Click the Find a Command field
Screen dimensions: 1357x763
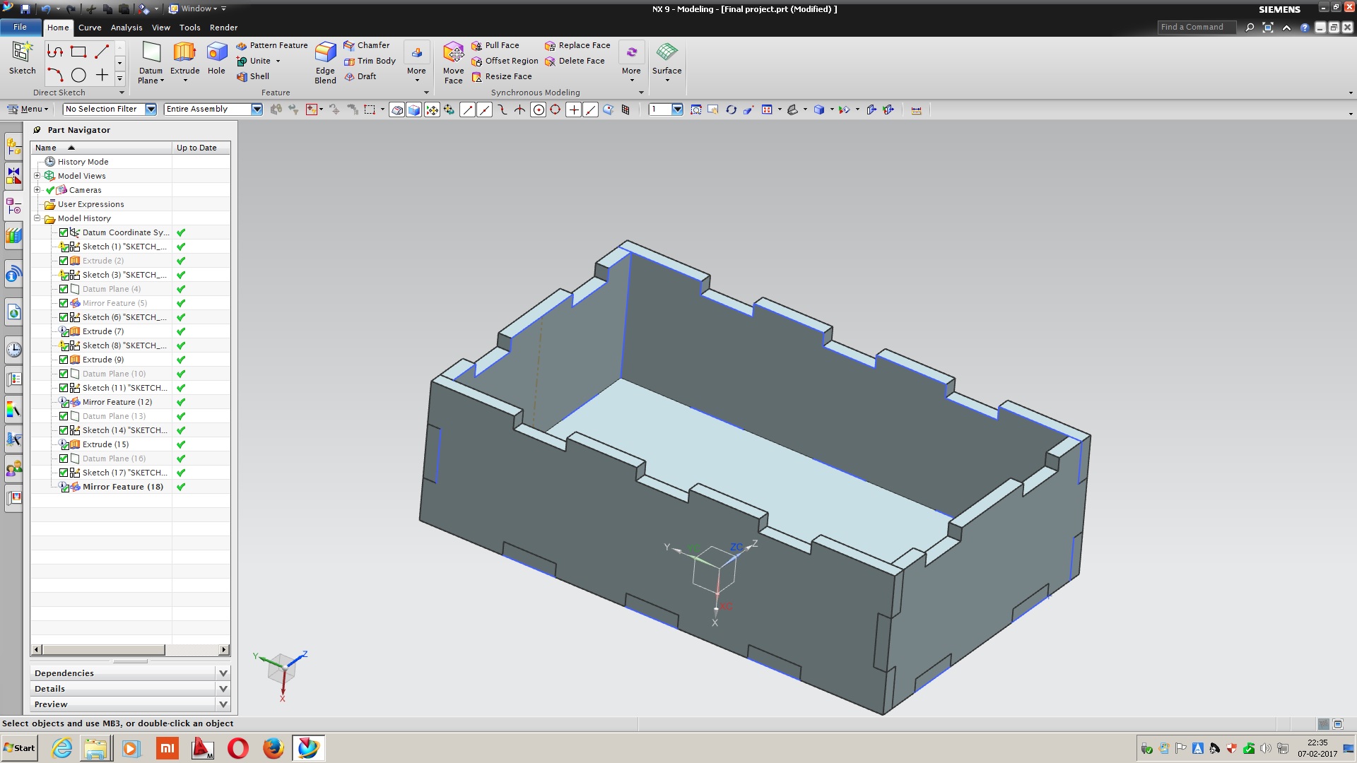pyautogui.click(x=1196, y=27)
